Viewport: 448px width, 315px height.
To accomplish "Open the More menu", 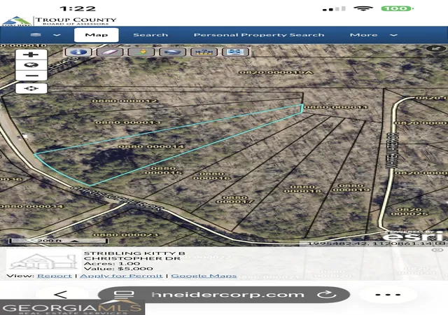I will coord(364,35).
